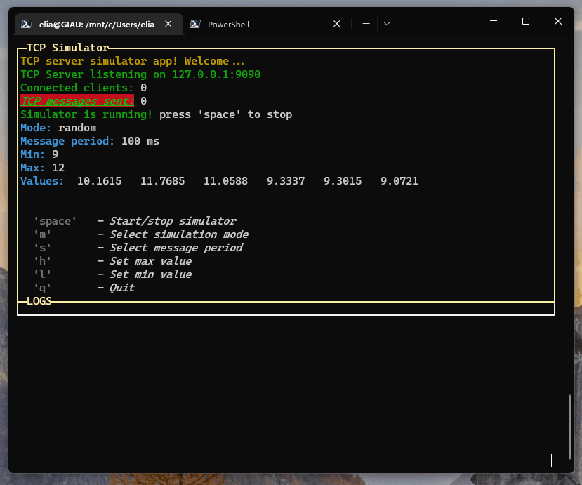Viewport: 582px width, 485px height.
Task: Click "press 'space' to stop" text
Action: (x=225, y=114)
